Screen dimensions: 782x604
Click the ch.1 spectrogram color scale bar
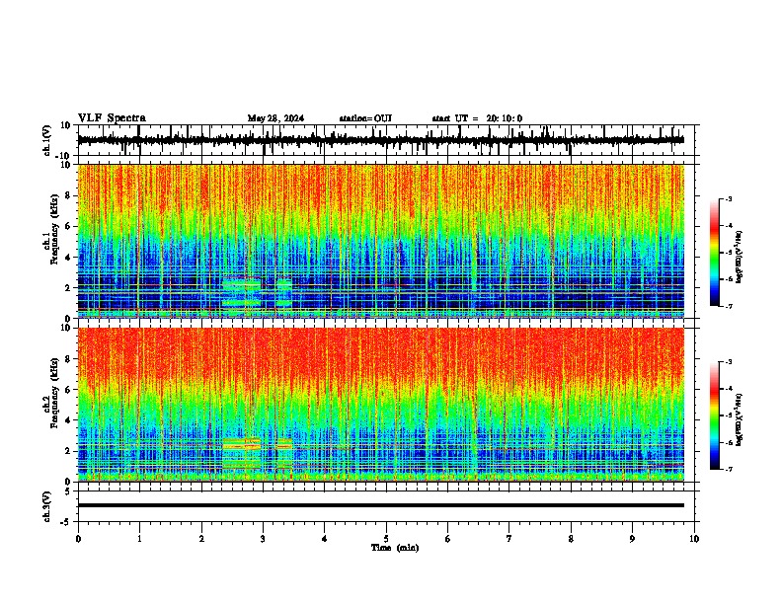coord(714,253)
